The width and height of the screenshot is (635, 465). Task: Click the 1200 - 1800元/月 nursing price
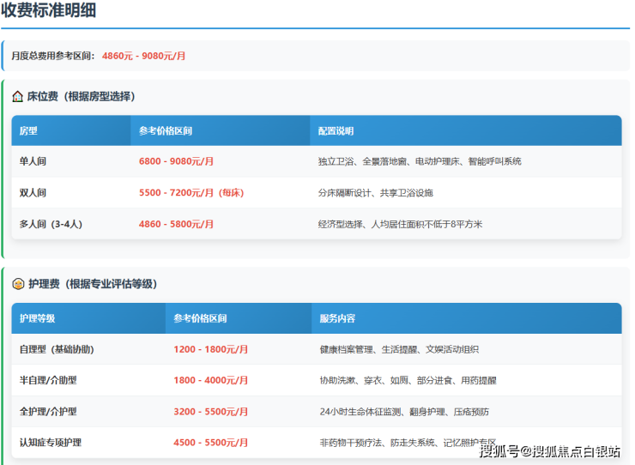tap(210, 349)
